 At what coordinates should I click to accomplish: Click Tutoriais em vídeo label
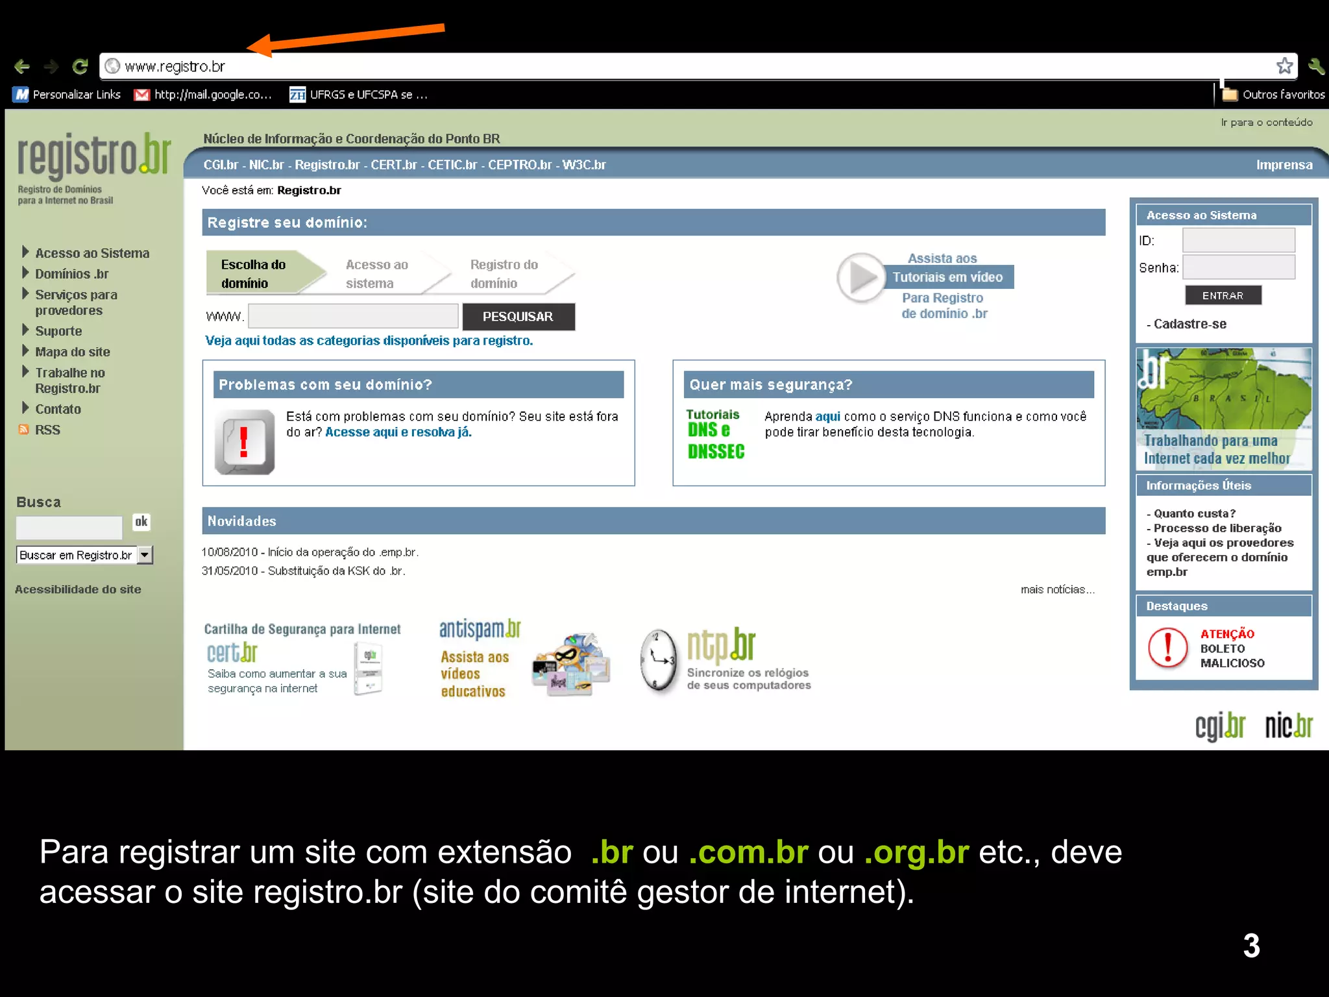948,277
